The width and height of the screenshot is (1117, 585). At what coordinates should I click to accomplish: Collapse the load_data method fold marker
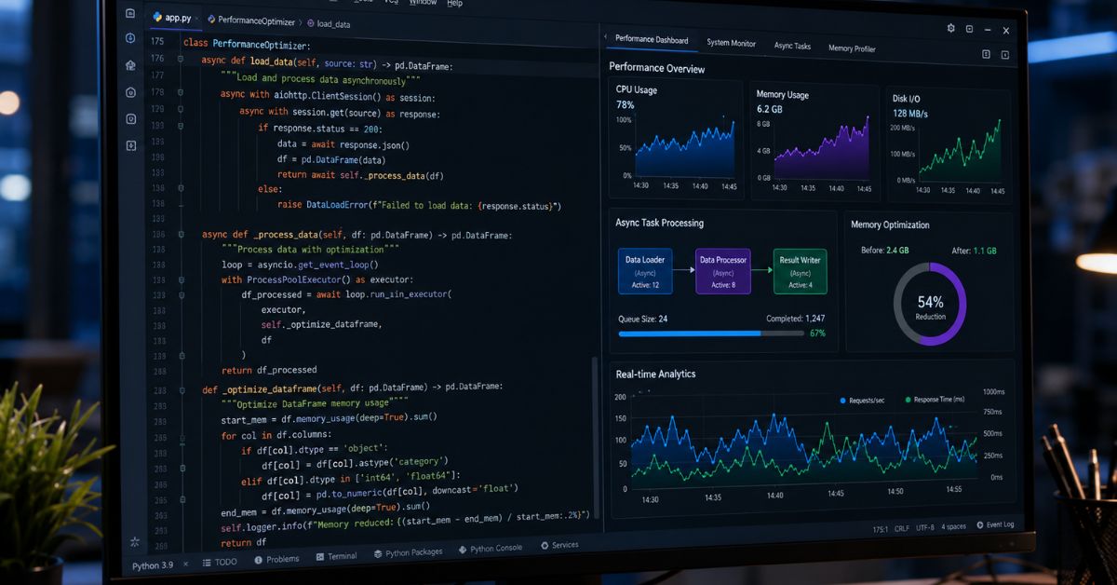[179, 59]
